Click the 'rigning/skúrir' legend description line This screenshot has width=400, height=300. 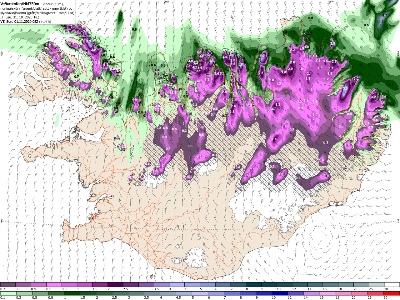(37, 8)
